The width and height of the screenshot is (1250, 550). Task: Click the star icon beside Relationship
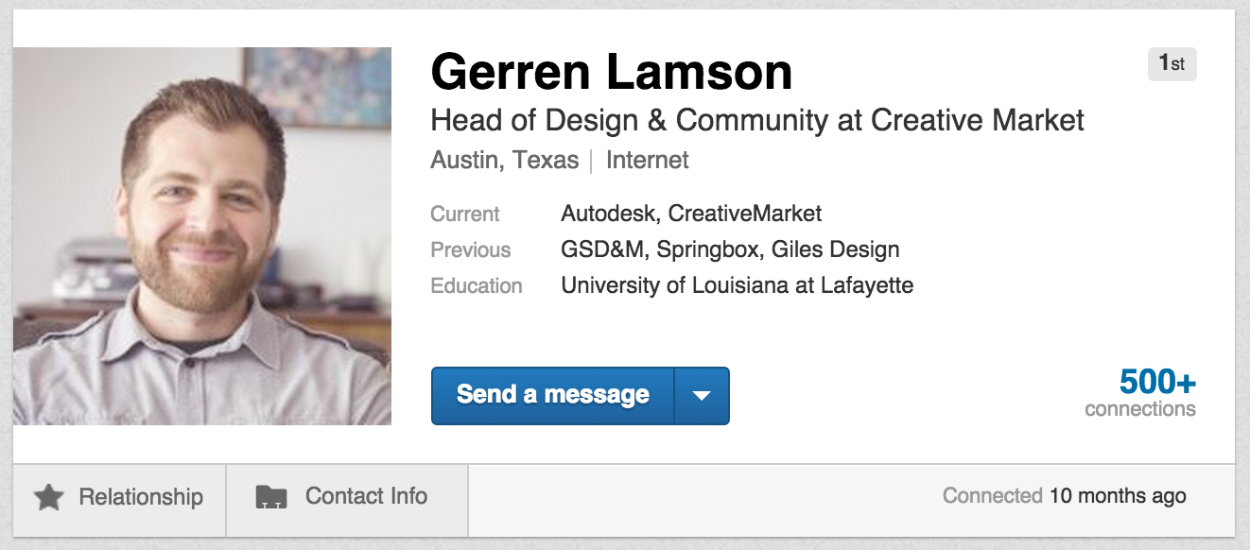point(48,497)
